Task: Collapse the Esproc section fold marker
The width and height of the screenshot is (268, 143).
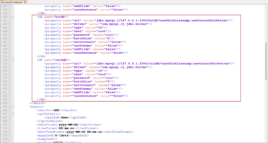Action: [x=13, y=107]
